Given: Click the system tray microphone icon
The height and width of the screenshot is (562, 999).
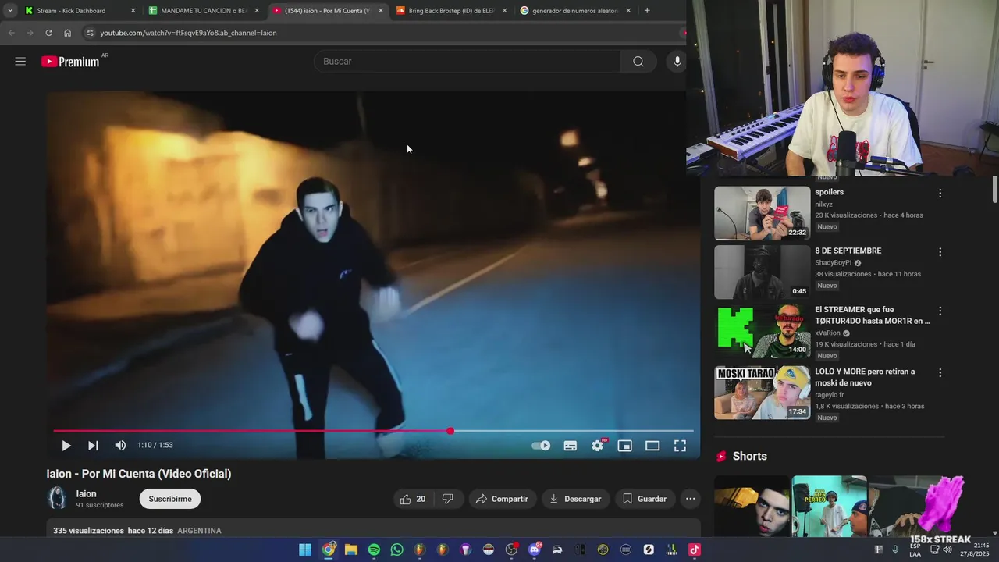Looking at the screenshot, I should point(895,550).
